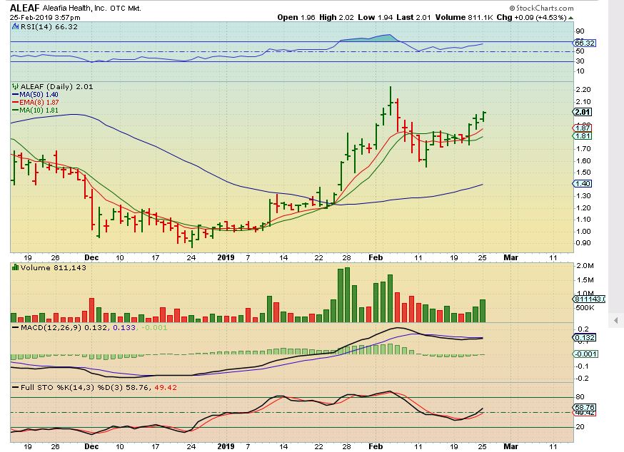624x452 pixels.
Task: Click the -0.001 histogram tag on axis
Action: tap(585, 354)
